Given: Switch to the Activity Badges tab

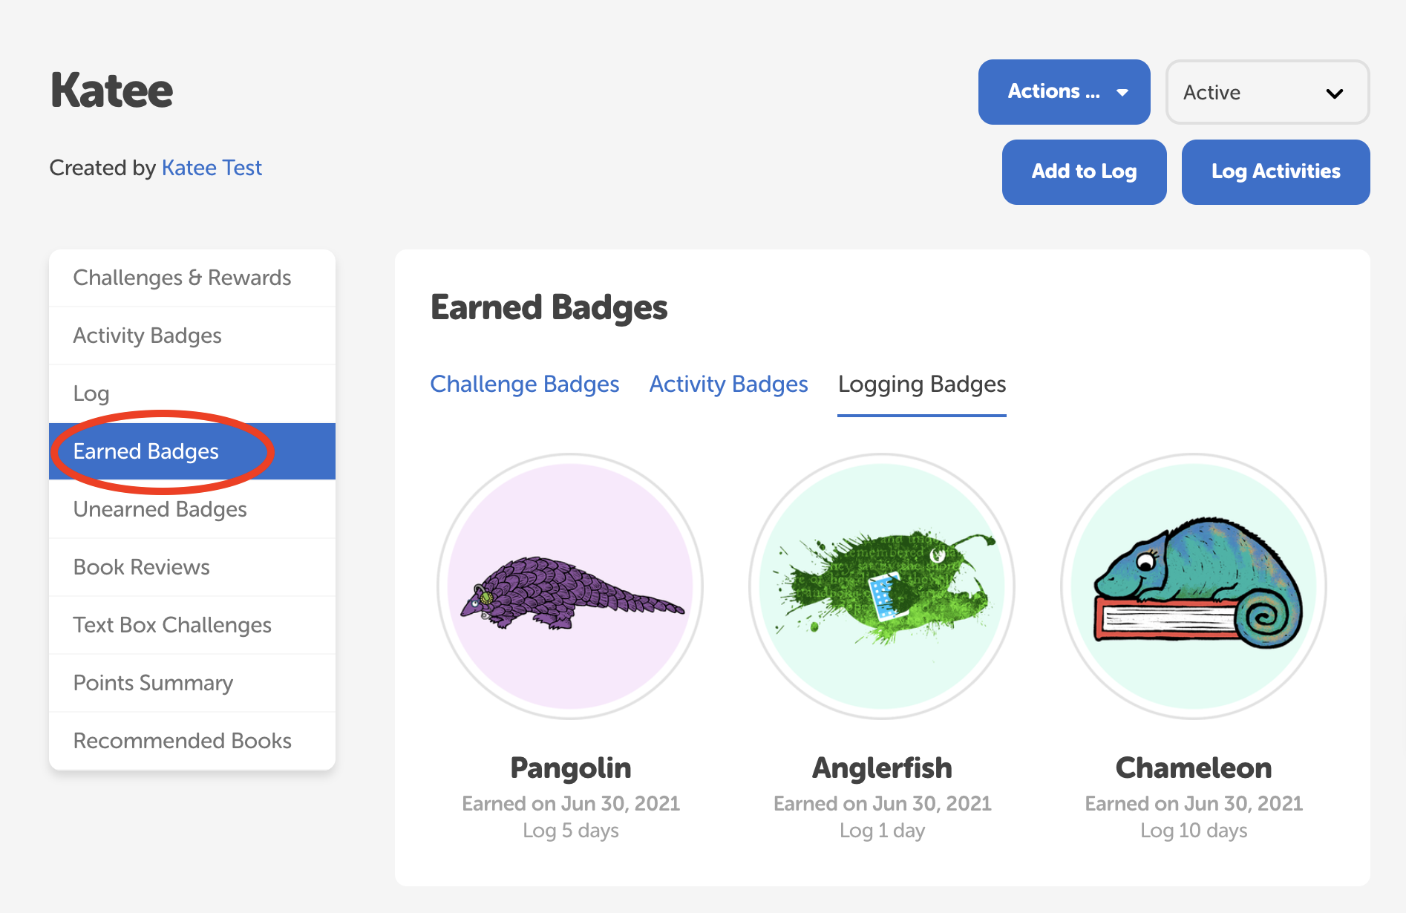Looking at the screenshot, I should pos(728,384).
